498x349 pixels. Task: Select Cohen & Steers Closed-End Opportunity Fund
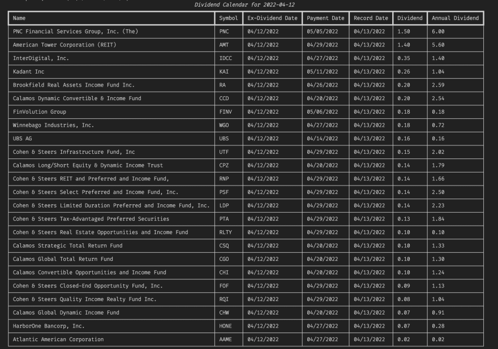pos(88,286)
